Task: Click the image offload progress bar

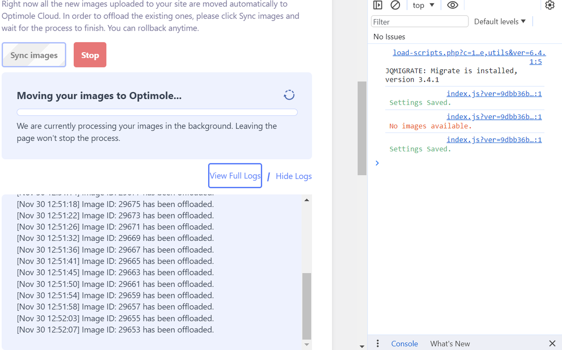Action: pos(157,112)
